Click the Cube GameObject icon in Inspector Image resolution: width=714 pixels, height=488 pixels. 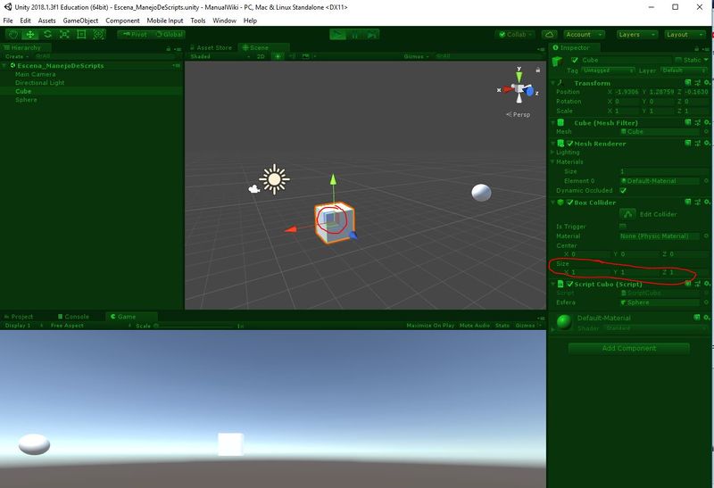pyautogui.click(x=557, y=61)
